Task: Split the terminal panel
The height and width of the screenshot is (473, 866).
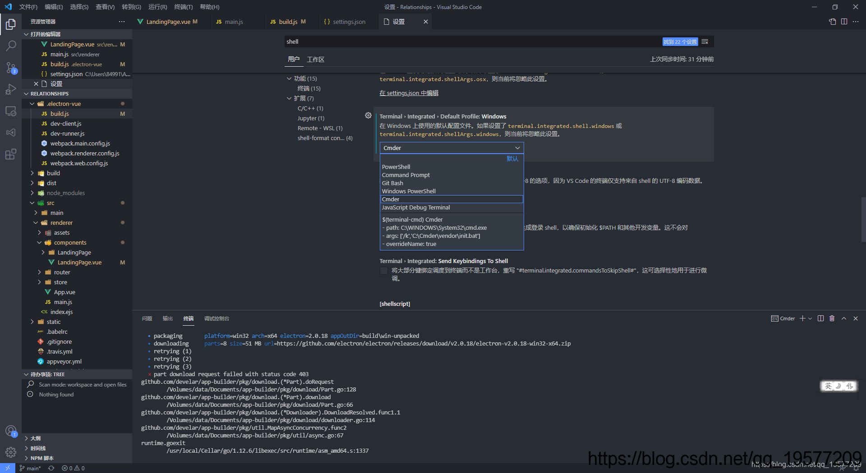Action: click(x=820, y=318)
